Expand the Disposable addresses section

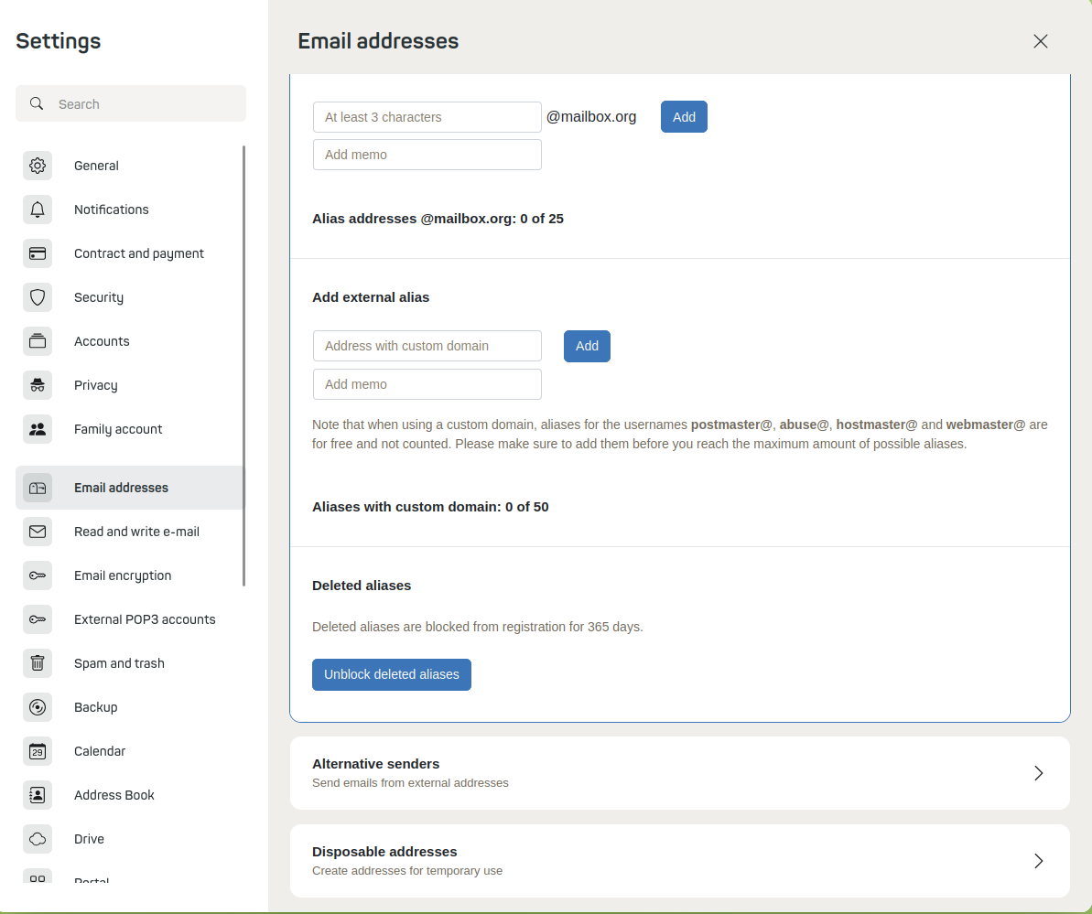coord(679,861)
